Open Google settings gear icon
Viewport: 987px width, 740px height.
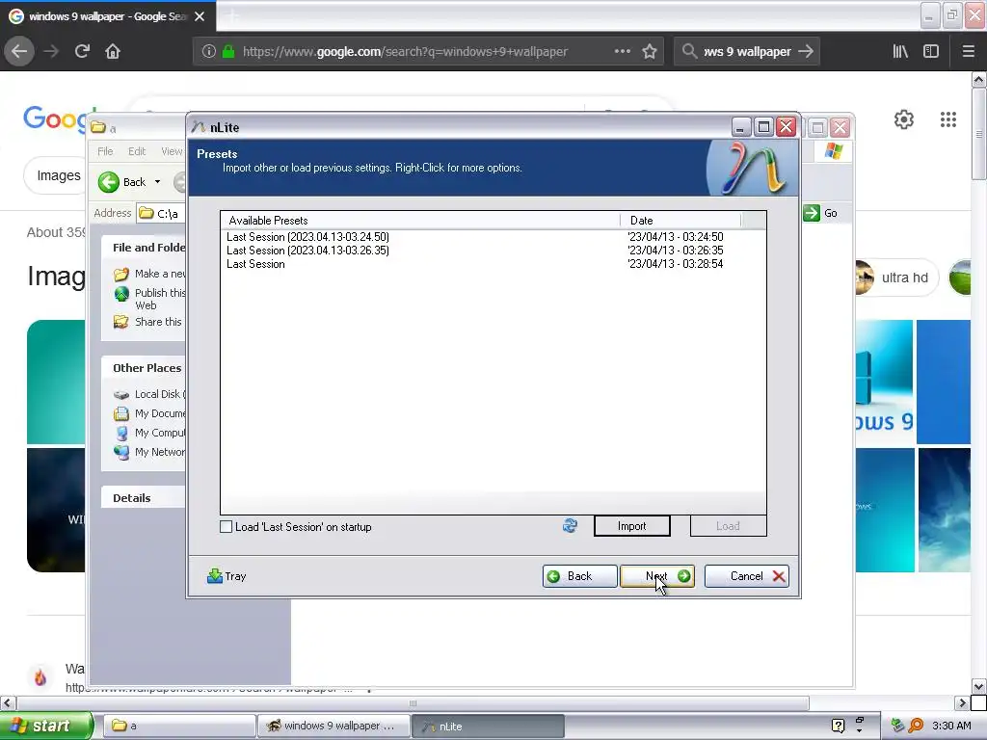[x=904, y=119]
